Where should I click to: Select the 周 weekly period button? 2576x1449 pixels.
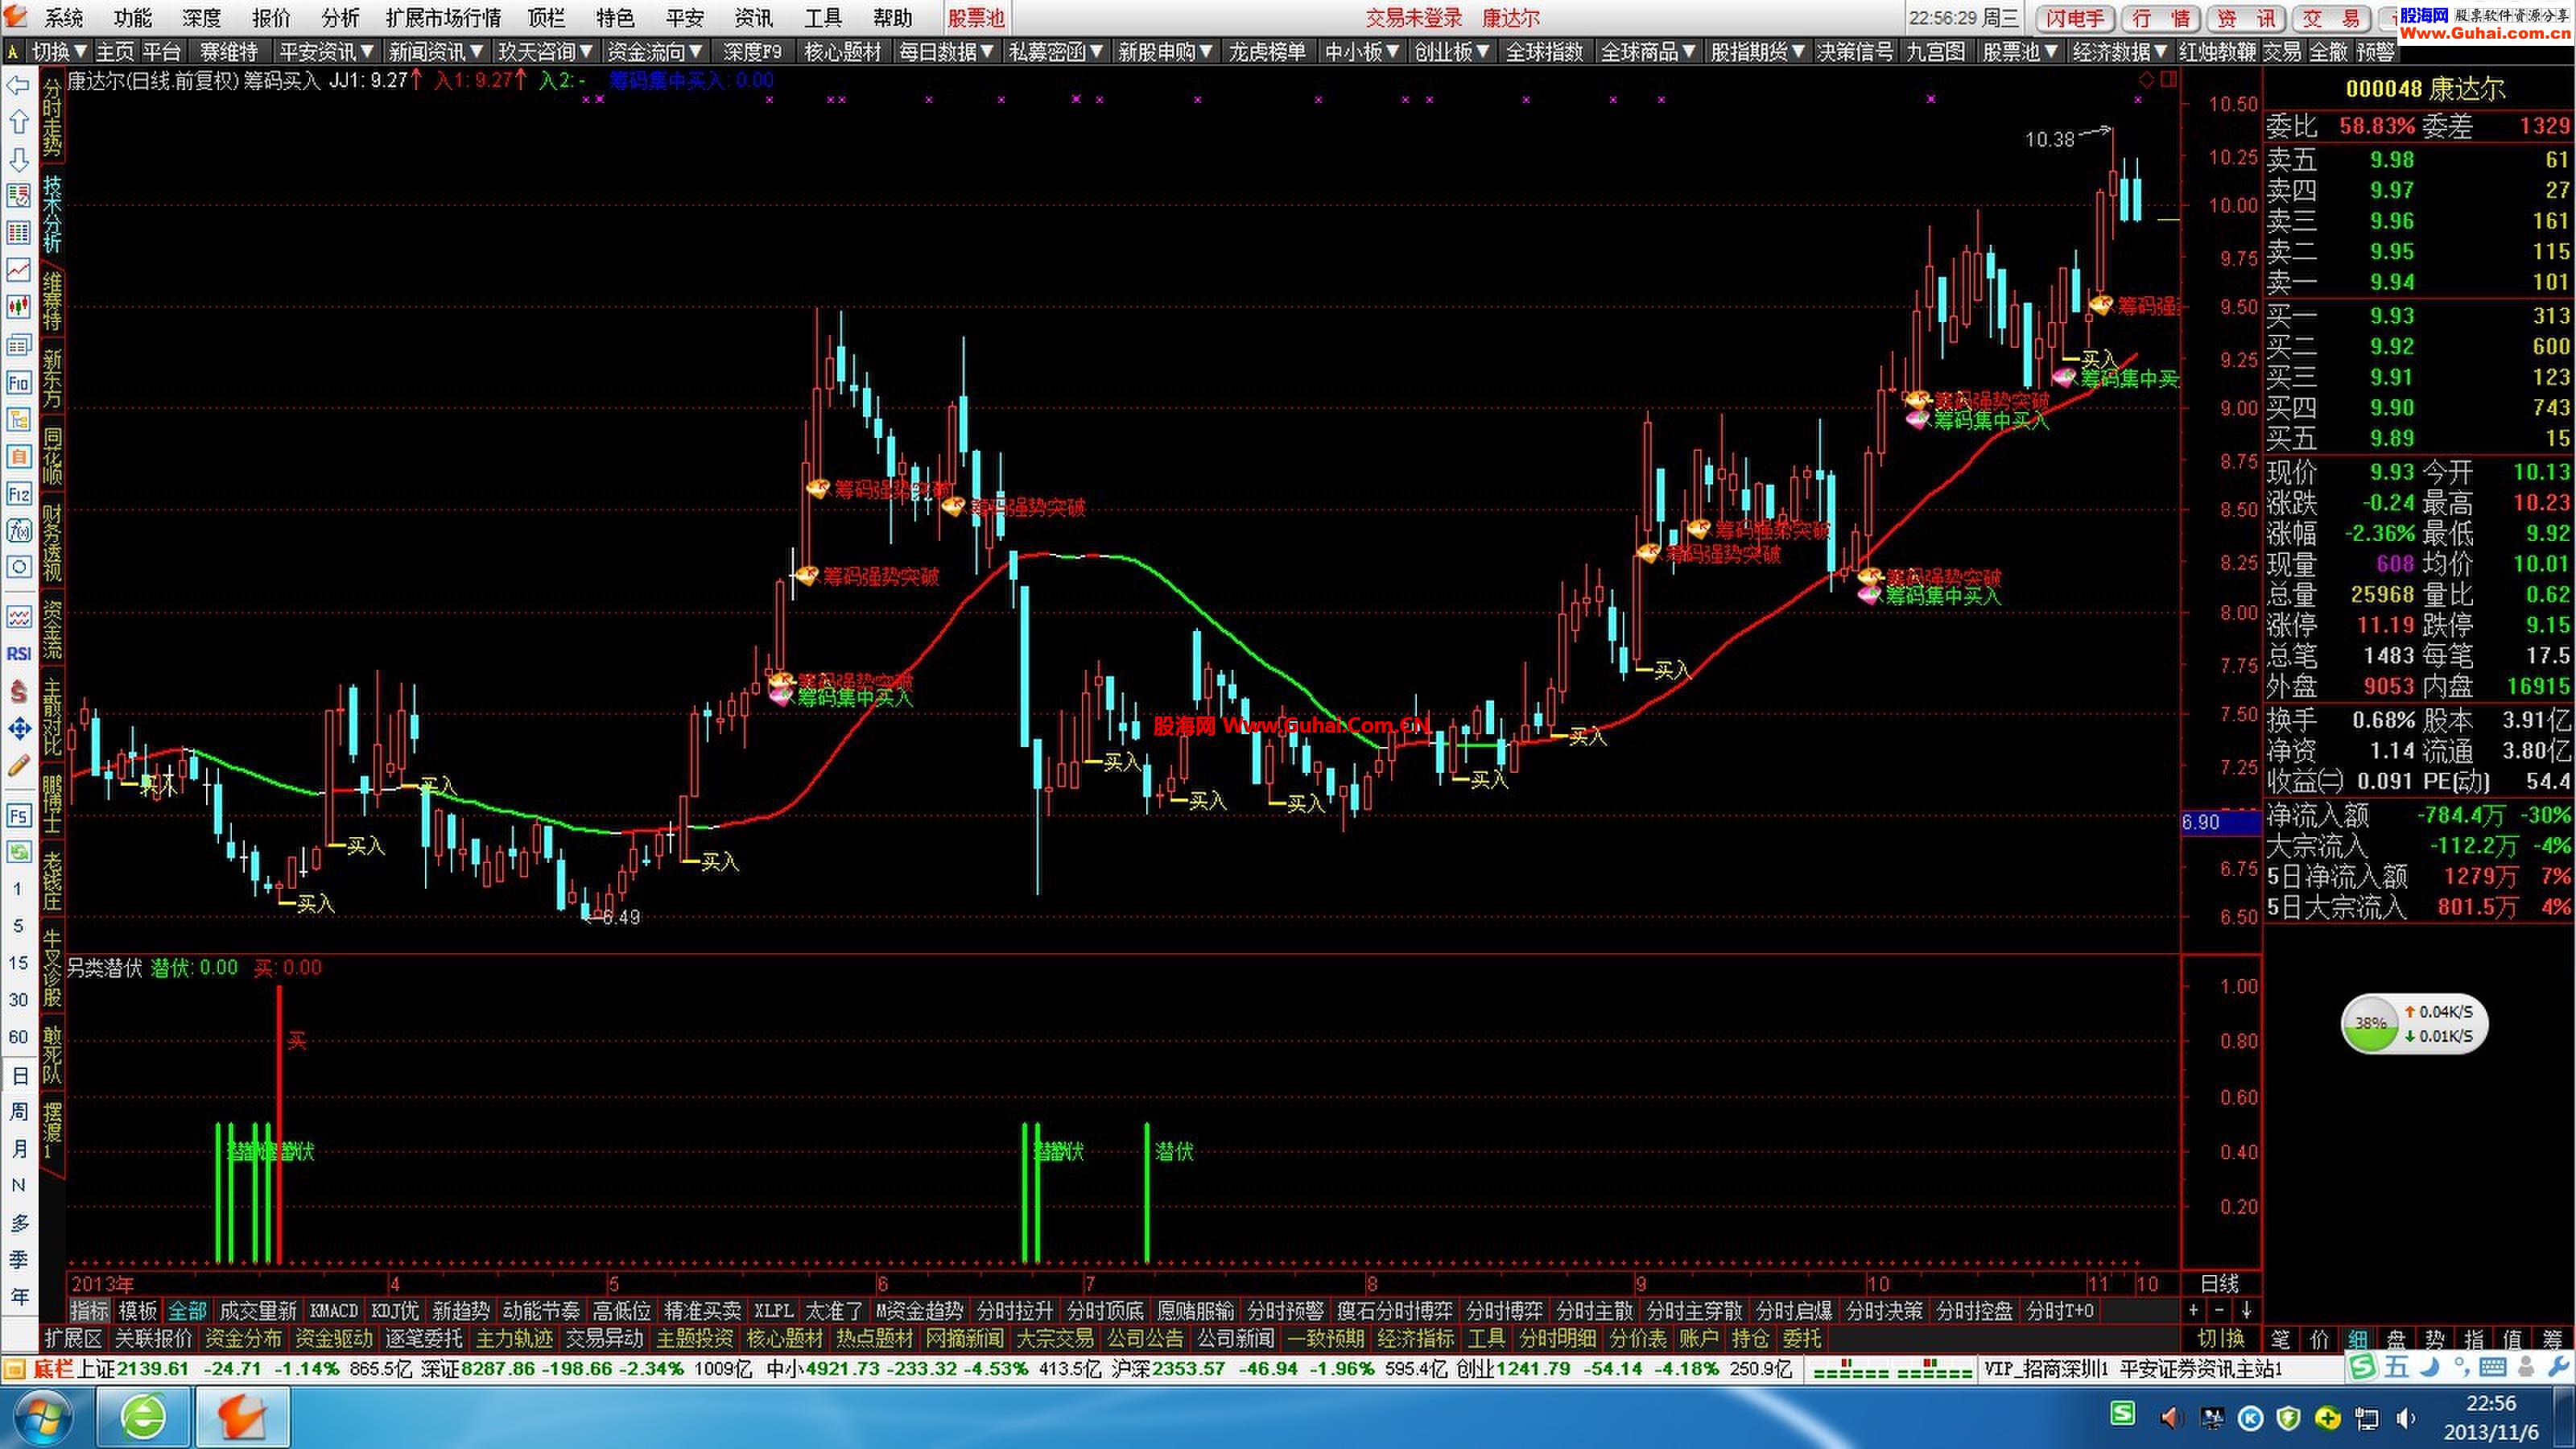[x=18, y=1112]
